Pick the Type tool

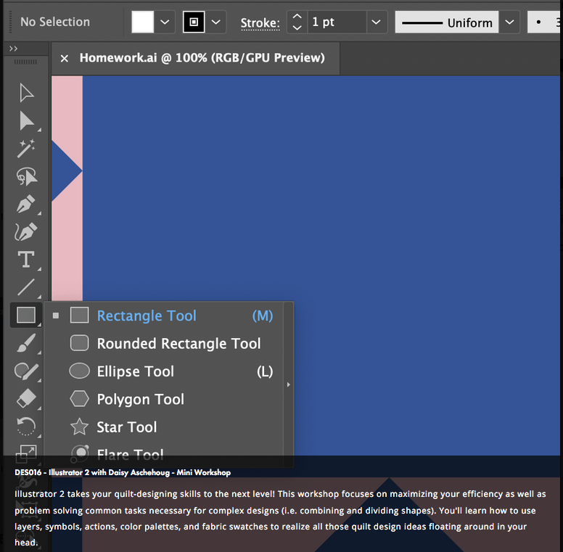click(26, 259)
